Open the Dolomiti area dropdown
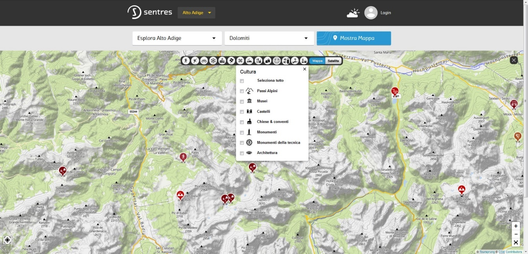 269,38
